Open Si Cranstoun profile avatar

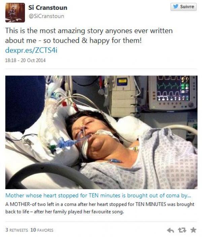pos(15,13)
